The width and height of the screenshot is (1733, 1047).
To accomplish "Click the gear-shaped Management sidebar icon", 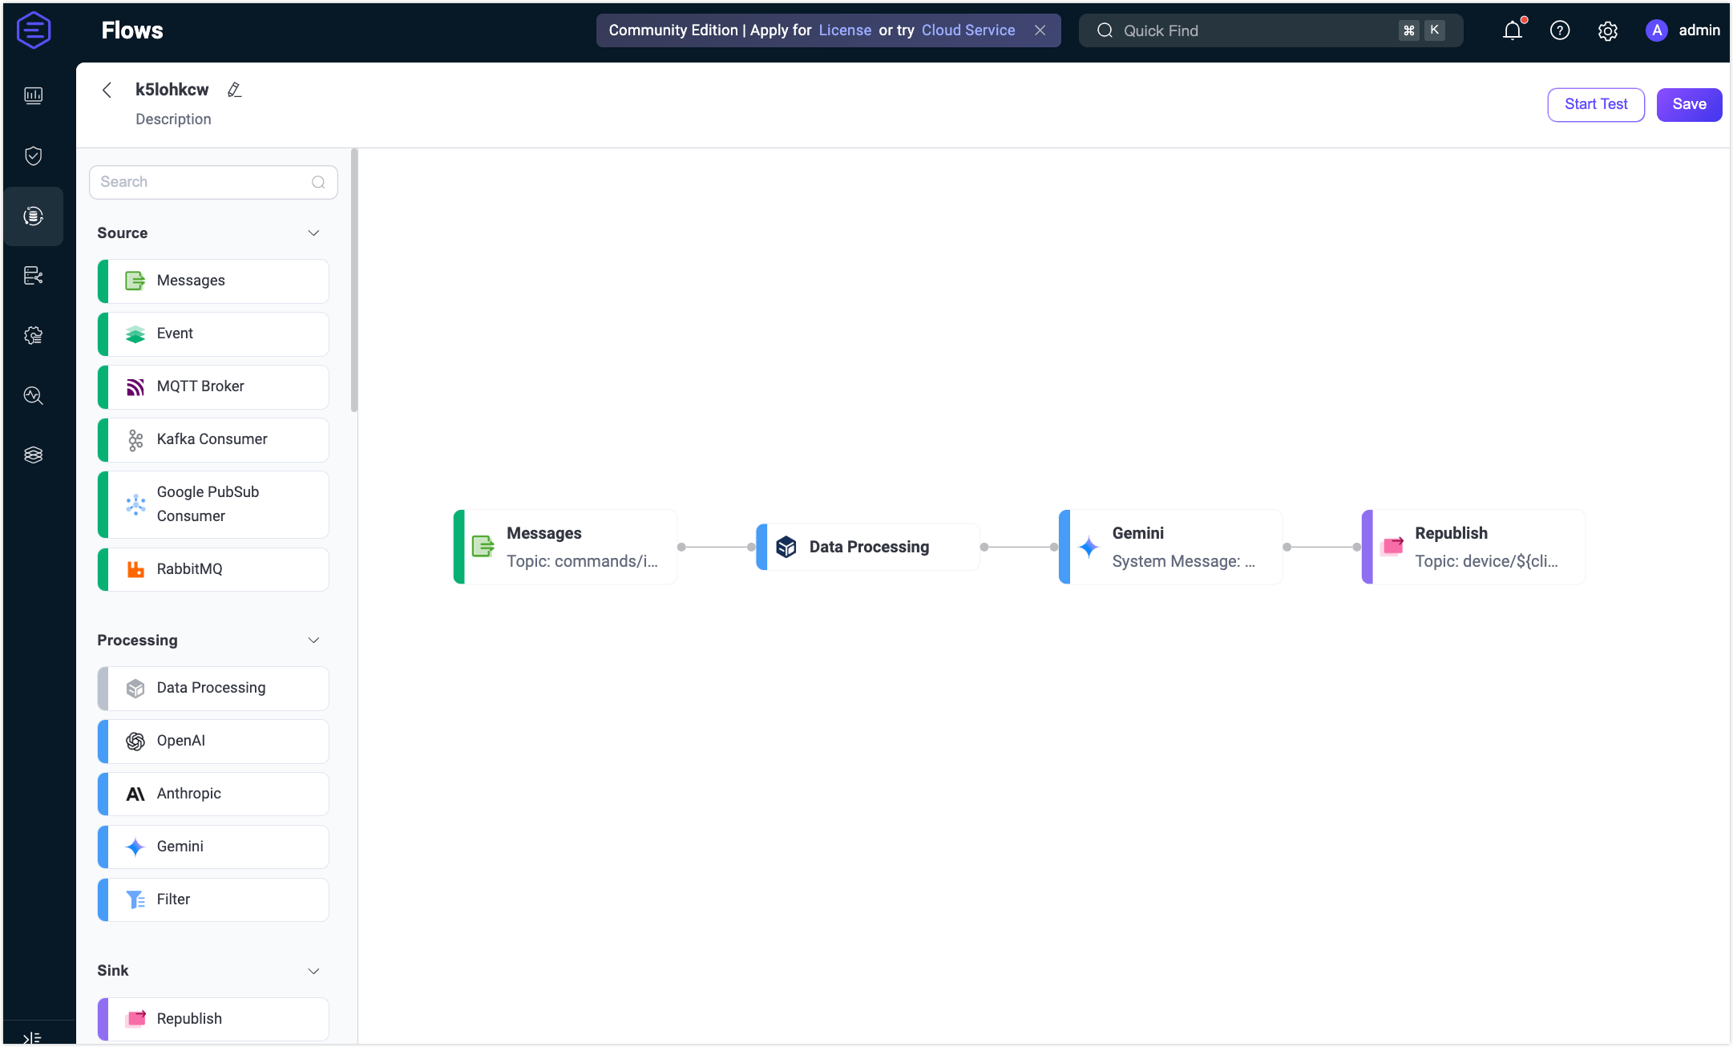I will coord(34,335).
